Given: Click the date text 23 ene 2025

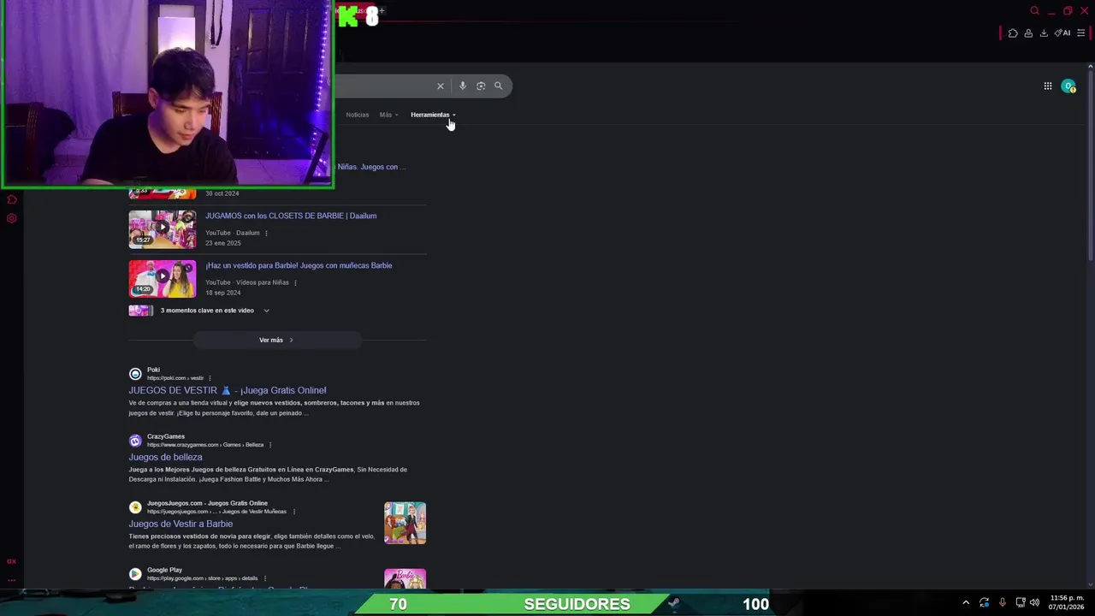Looking at the screenshot, I should (223, 243).
